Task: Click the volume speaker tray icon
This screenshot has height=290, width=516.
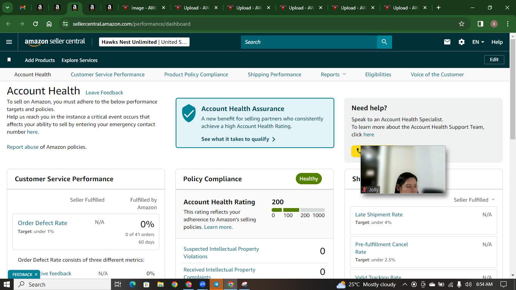Action: click(x=468, y=284)
